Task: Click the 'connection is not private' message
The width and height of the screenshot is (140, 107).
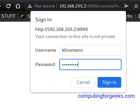Action: point(75,37)
